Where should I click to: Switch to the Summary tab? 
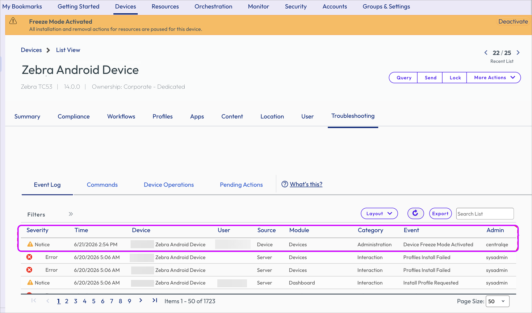27,116
